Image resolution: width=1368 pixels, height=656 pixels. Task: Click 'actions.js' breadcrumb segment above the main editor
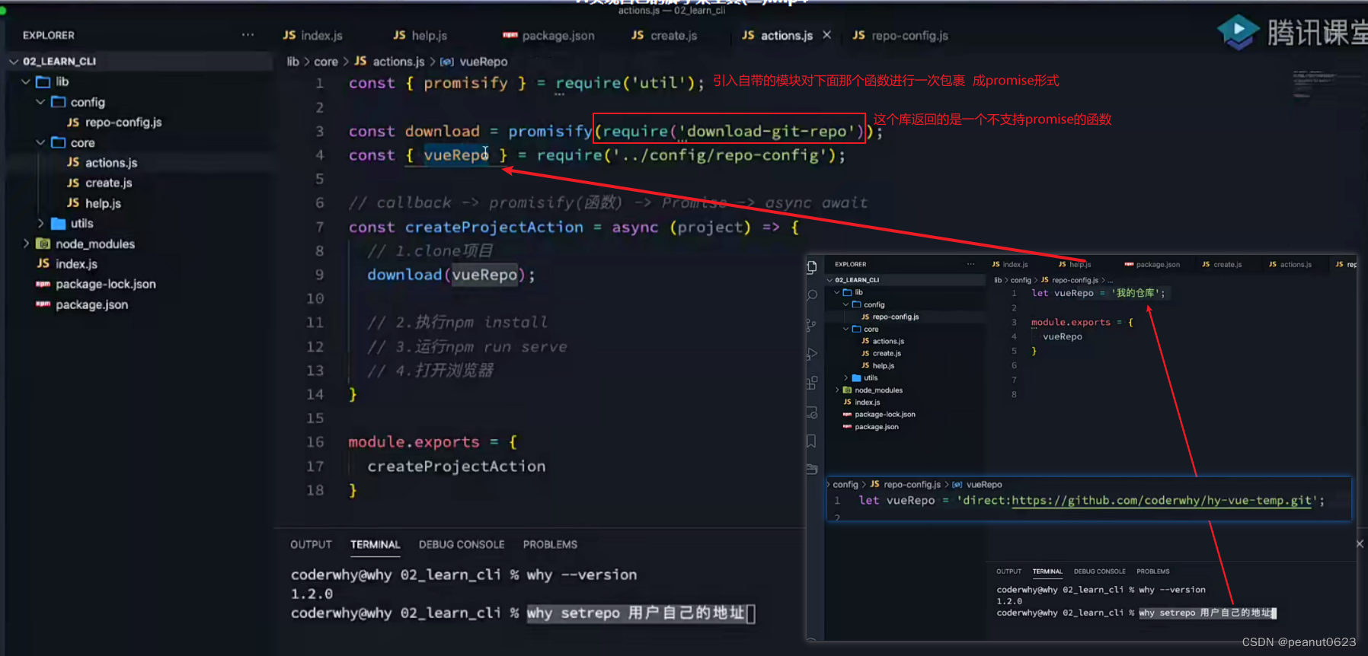398,62
